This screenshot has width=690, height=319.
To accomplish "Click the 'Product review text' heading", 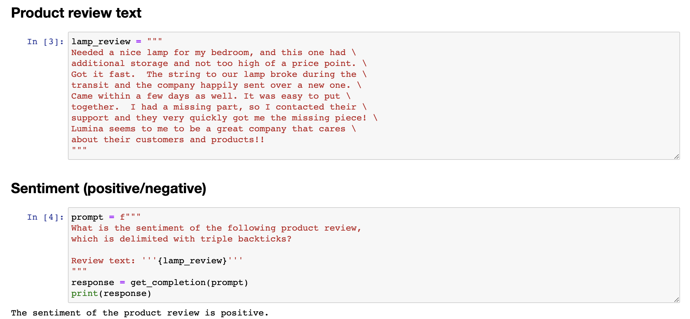I will [x=76, y=13].
